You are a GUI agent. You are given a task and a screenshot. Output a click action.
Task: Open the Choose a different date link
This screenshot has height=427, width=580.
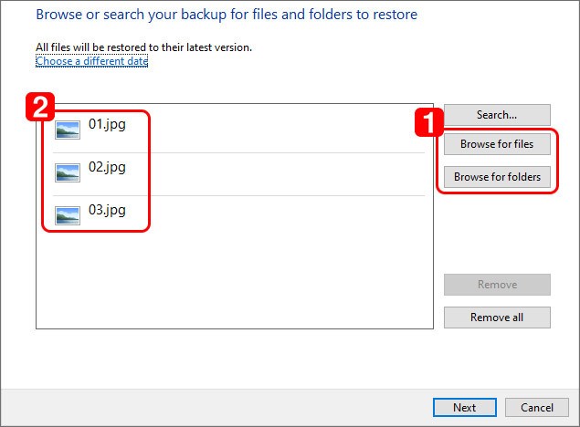[x=91, y=61]
